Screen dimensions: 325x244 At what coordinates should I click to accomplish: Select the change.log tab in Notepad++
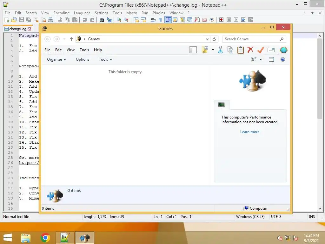[18, 29]
